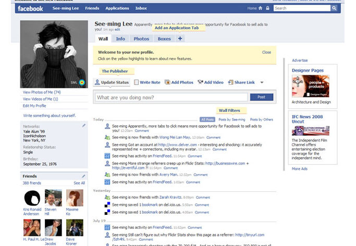Click the Home house icon
This screenshot has width=356, height=246.
260,8
